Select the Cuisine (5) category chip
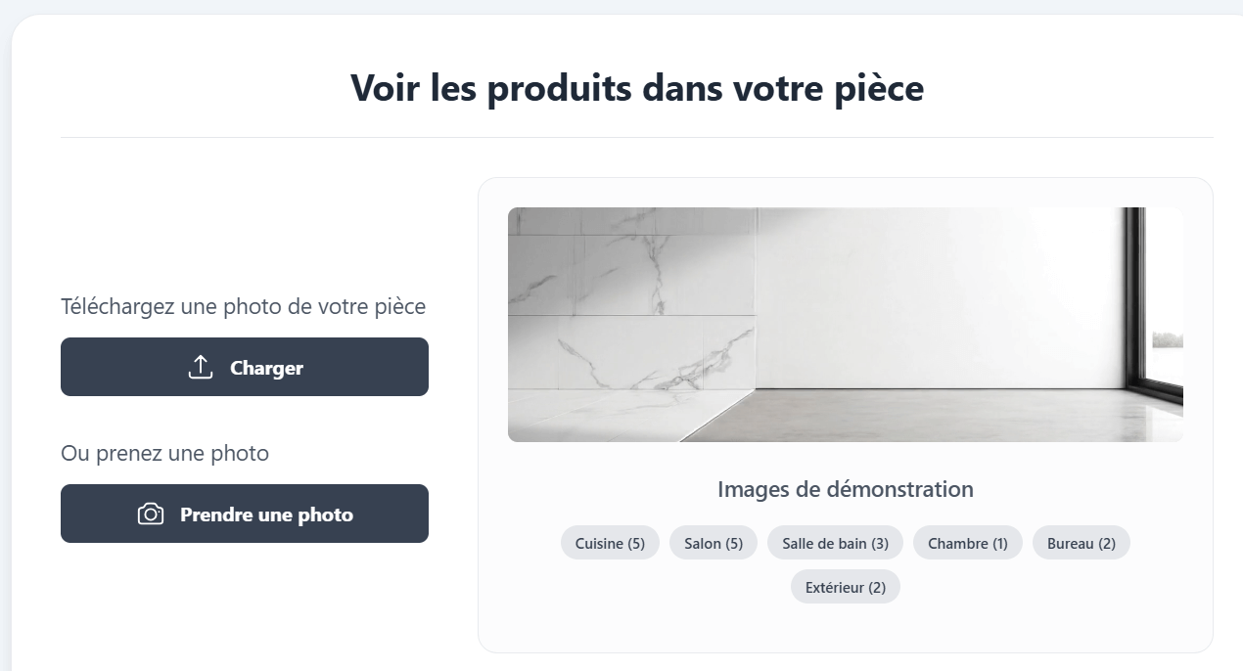This screenshot has width=1243, height=671. (x=610, y=543)
